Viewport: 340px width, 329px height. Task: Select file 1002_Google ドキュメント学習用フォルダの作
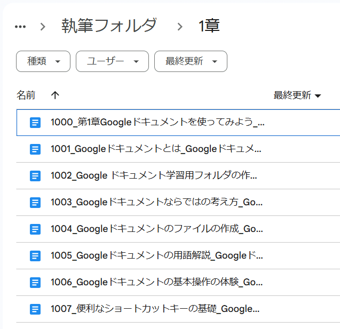point(178,175)
